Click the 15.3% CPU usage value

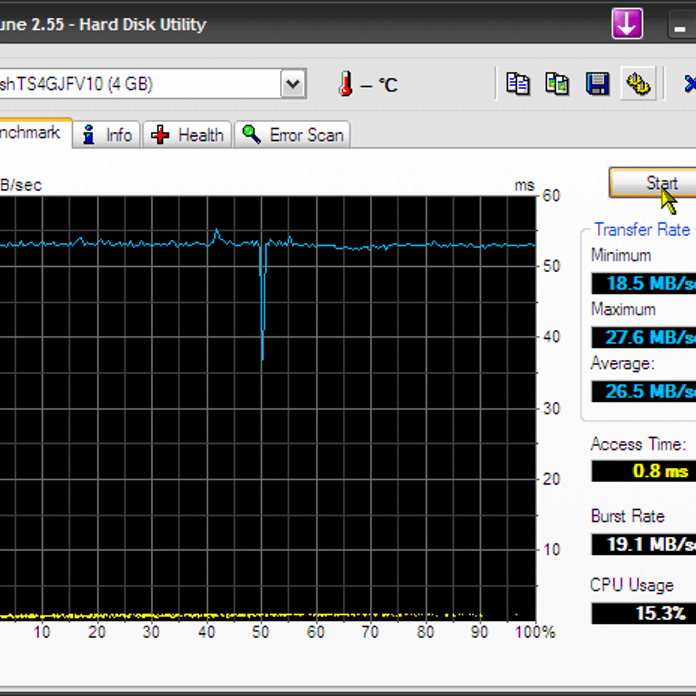644,613
